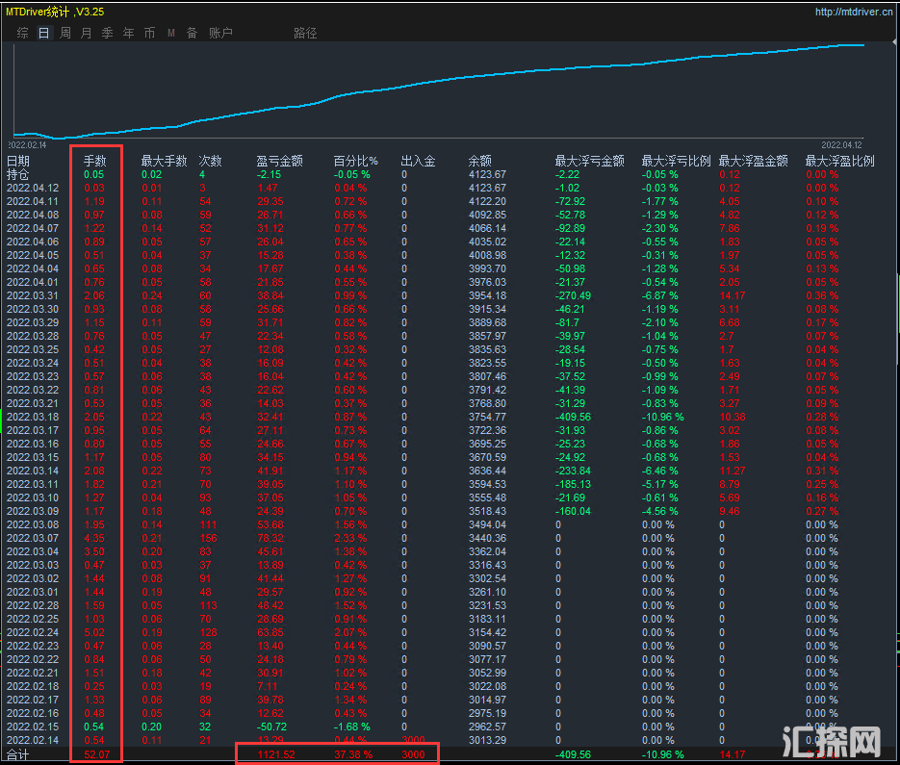Click the 出入金 column header
900x765 pixels.
point(418,162)
